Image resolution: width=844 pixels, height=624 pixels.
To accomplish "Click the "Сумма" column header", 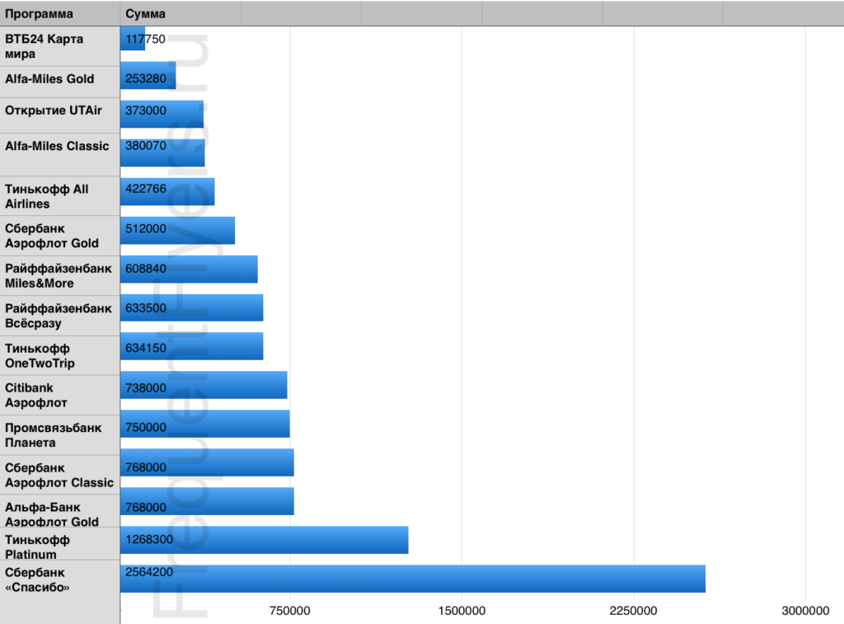I will (x=145, y=14).
